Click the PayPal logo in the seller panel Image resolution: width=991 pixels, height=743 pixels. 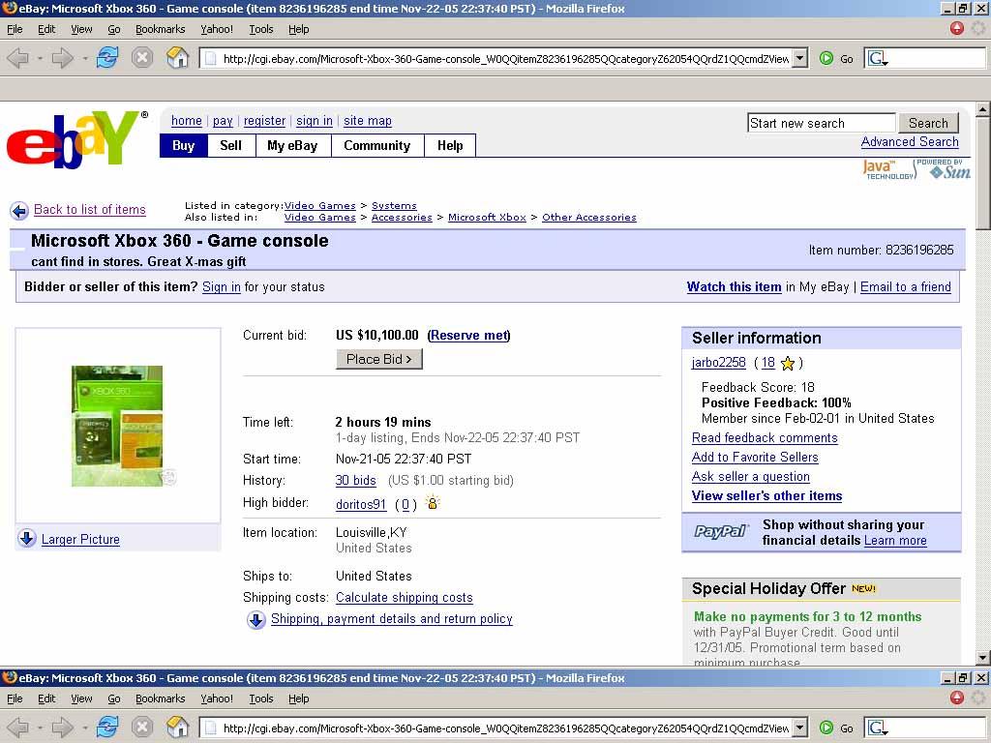tap(721, 532)
